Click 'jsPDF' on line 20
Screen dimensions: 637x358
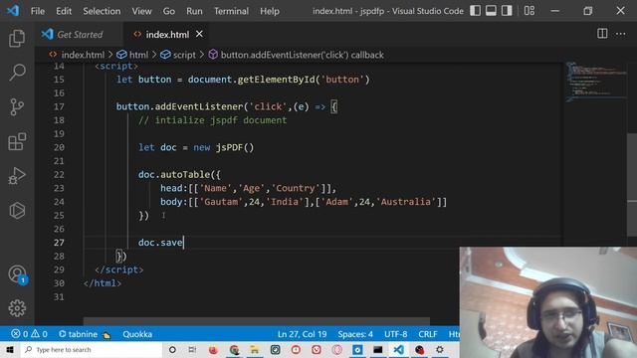tap(229, 147)
